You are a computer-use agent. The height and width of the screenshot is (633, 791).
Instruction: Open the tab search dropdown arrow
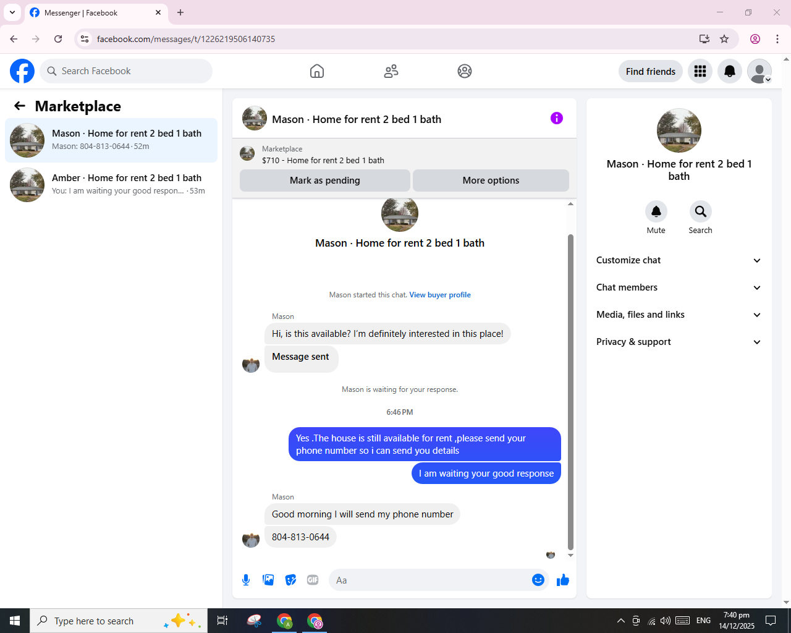tap(12, 12)
